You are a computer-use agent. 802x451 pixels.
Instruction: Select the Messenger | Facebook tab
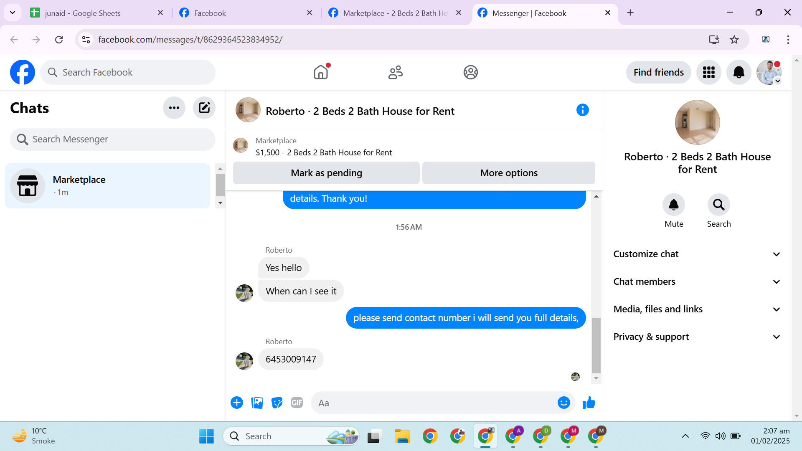[544, 13]
